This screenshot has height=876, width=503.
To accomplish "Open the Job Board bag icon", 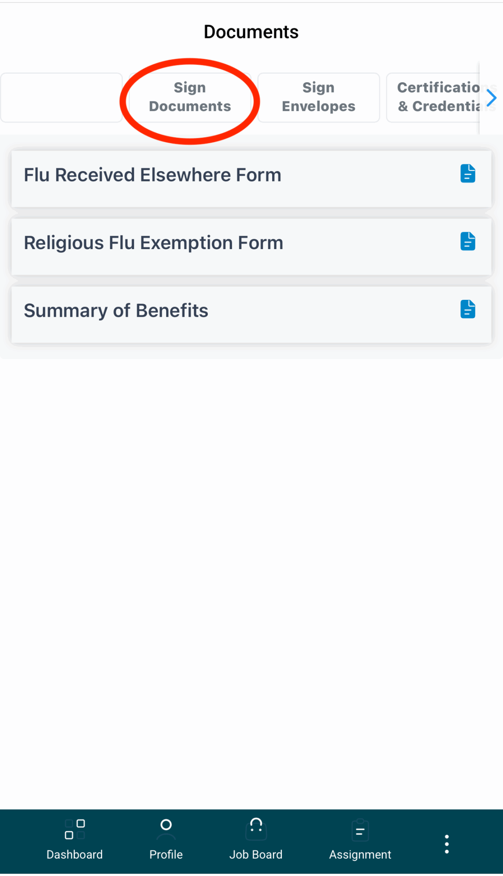I will (256, 829).
